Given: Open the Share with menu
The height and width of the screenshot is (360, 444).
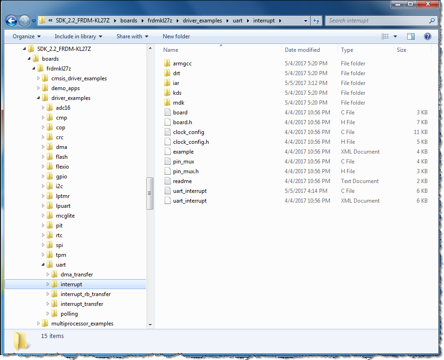Looking at the screenshot, I should (132, 36).
